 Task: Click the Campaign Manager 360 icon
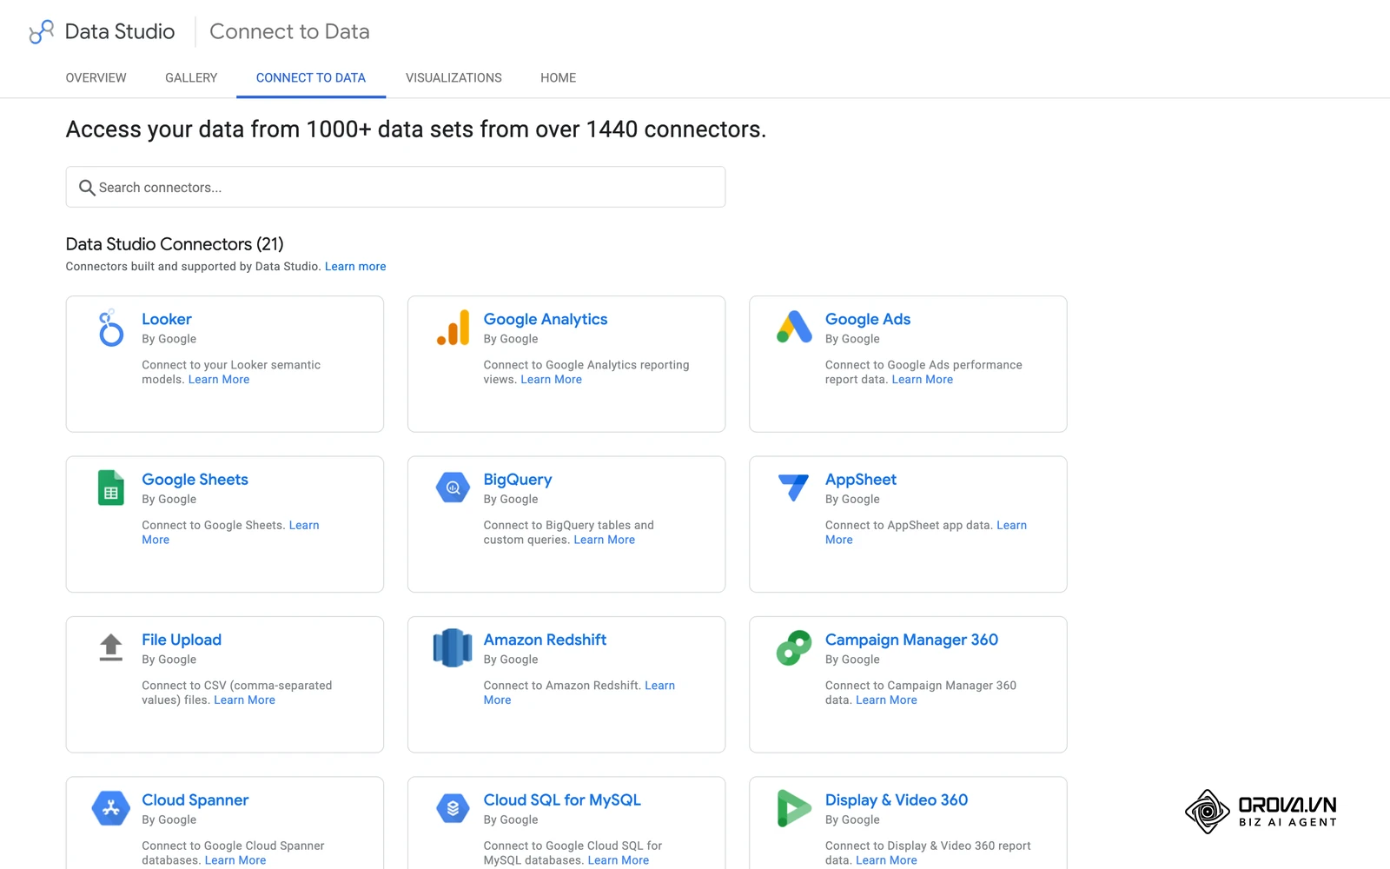(x=794, y=648)
